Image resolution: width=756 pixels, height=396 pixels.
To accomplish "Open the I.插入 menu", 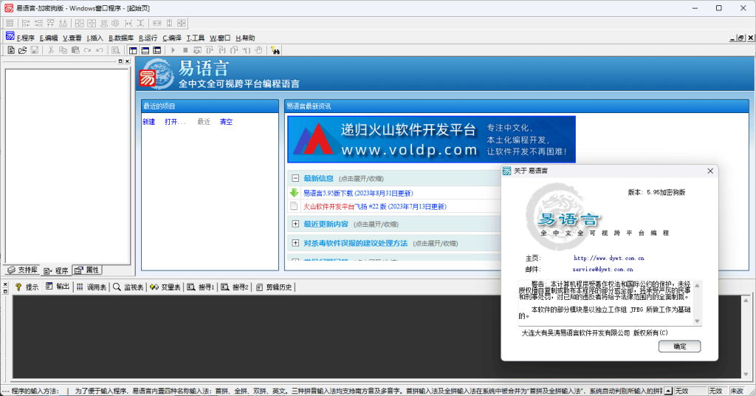I will click(95, 38).
